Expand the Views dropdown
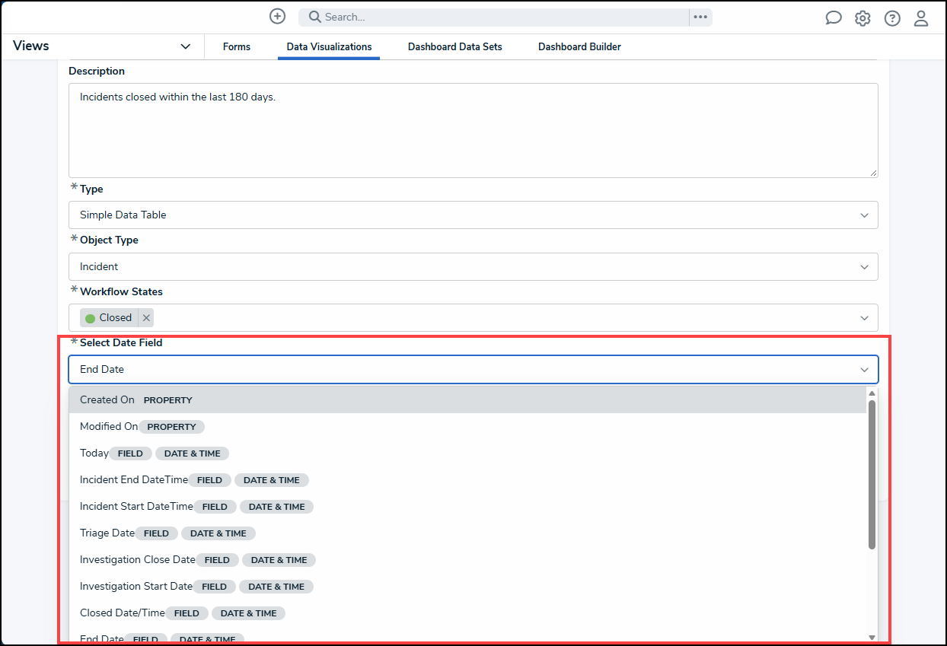This screenshot has height=646, width=947. pyautogui.click(x=185, y=46)
